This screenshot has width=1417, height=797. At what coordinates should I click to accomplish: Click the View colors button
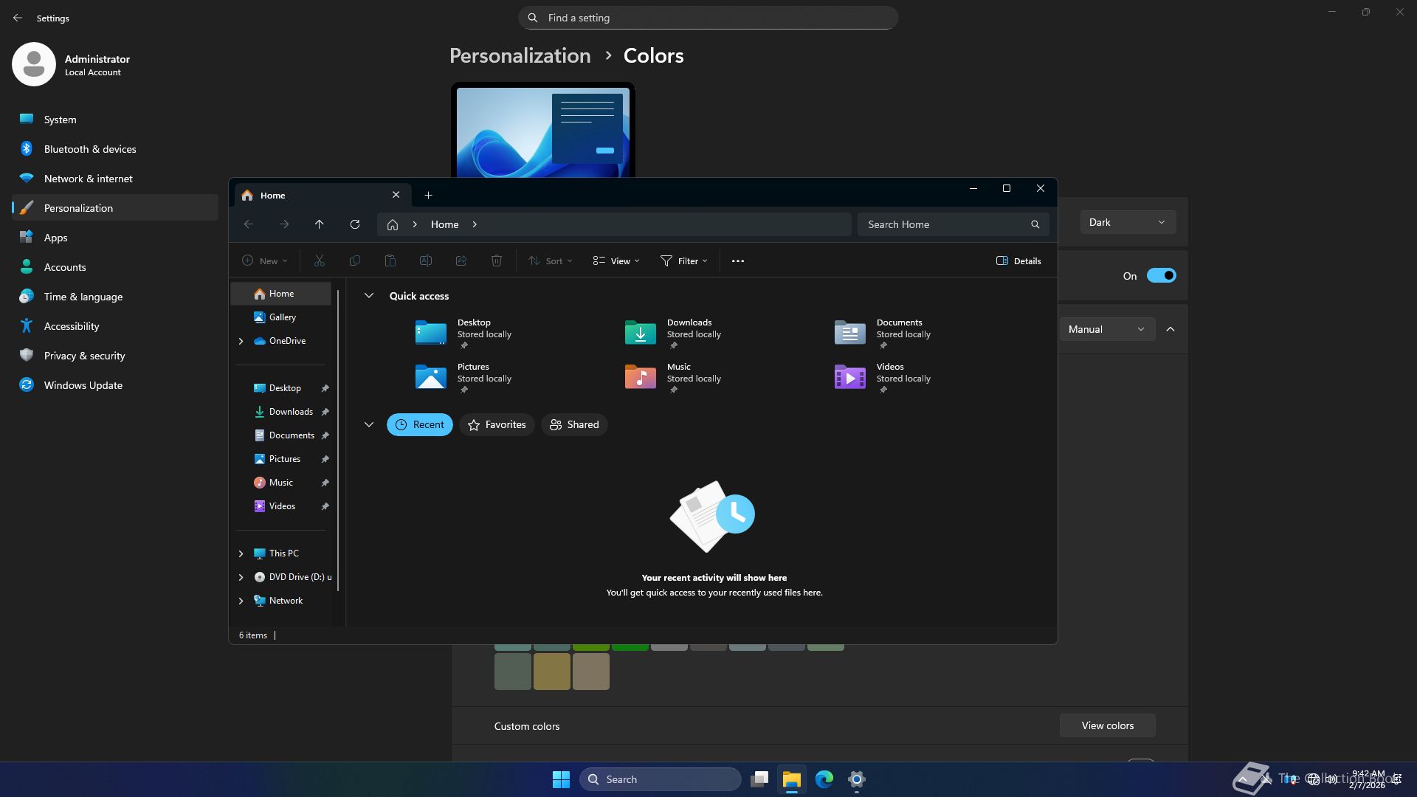(x=1107, y=725)
